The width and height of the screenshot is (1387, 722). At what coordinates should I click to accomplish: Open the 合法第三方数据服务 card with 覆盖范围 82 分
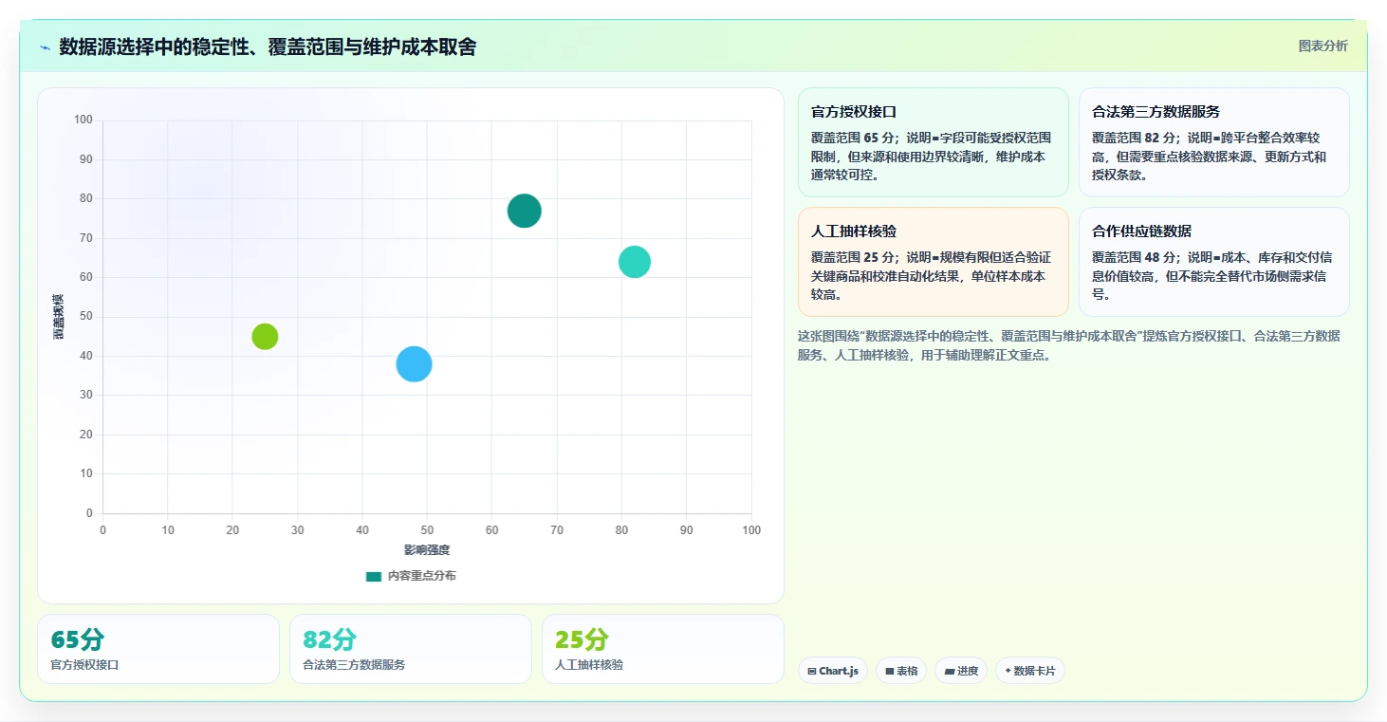(1214, 142)
